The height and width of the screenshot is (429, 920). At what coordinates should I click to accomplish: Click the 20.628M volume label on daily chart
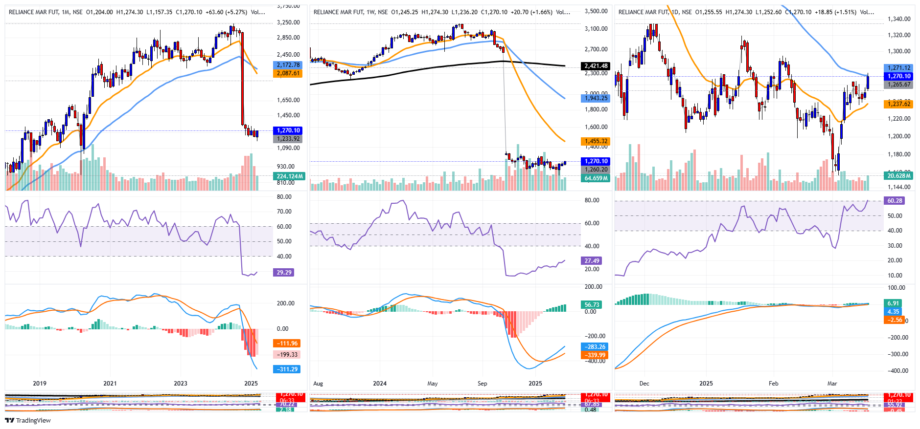[x=898, y=176]
